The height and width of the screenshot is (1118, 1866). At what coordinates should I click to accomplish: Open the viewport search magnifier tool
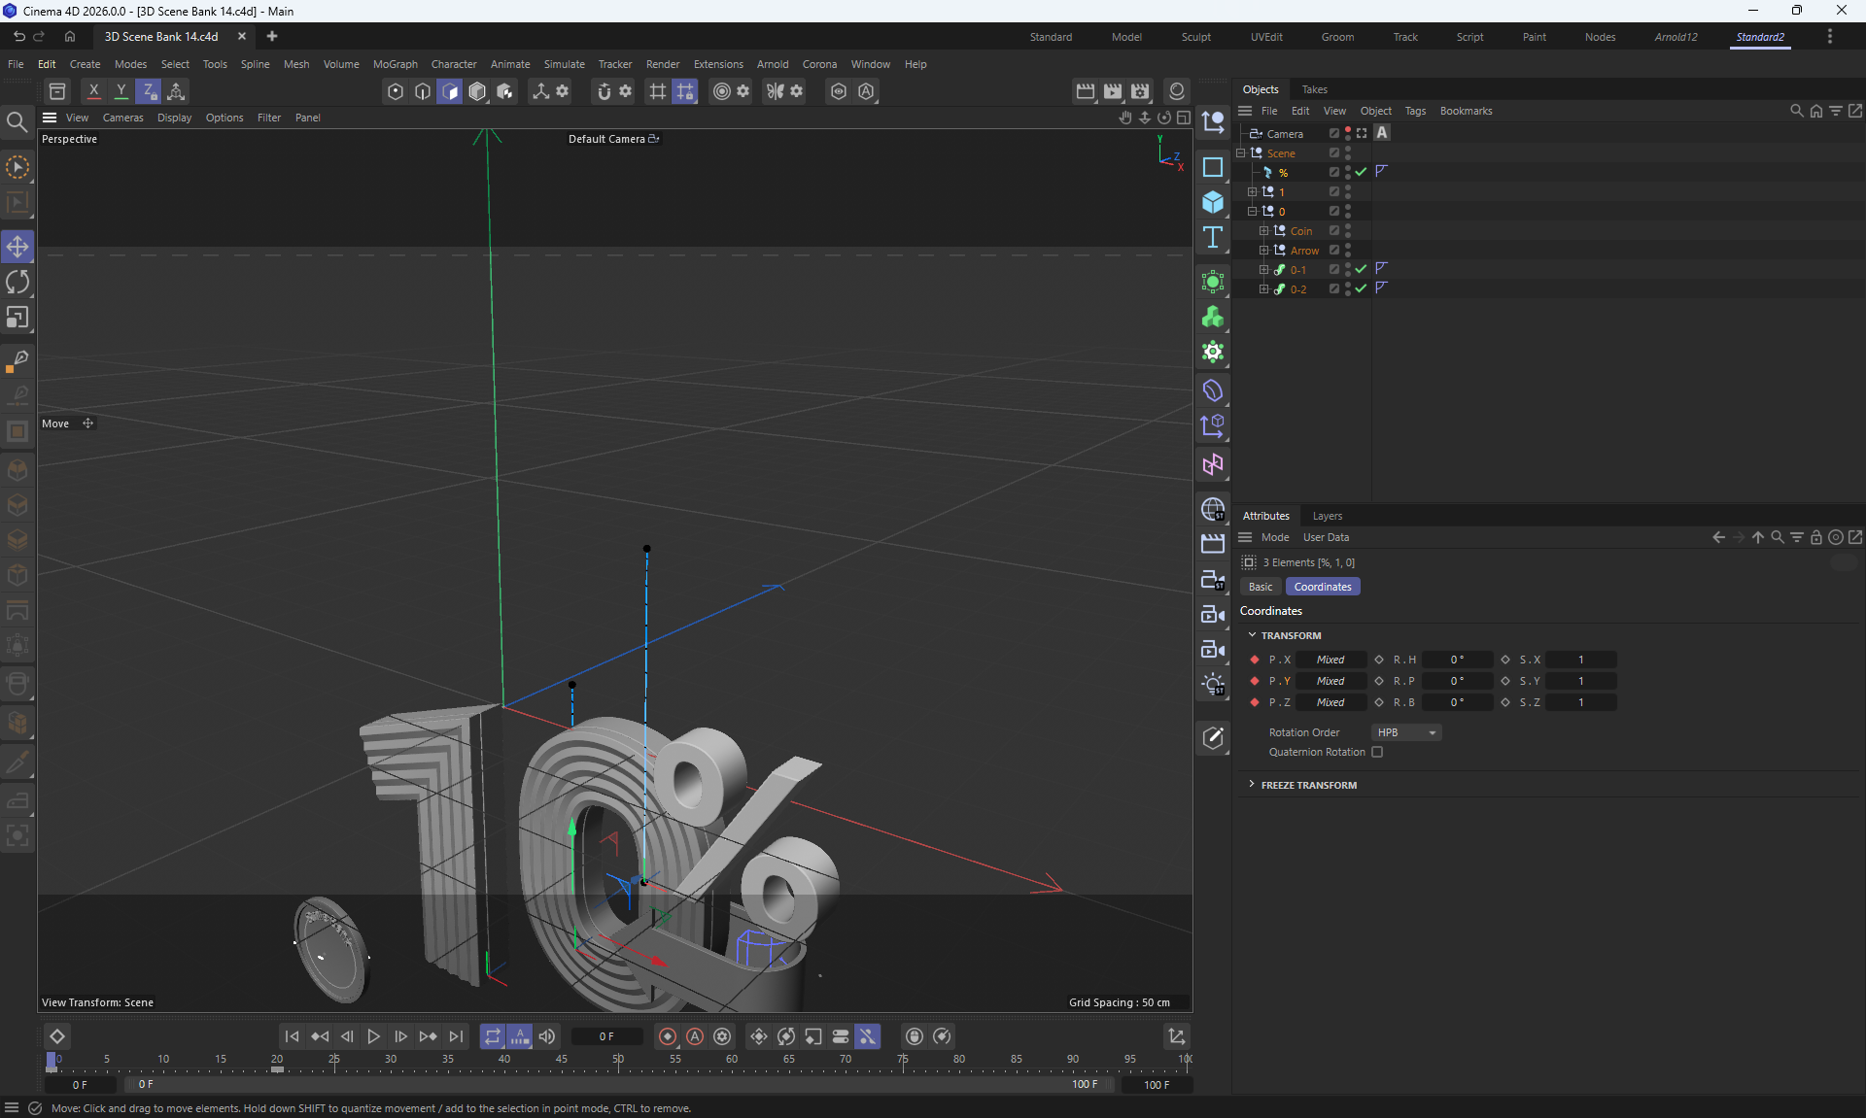17,122
